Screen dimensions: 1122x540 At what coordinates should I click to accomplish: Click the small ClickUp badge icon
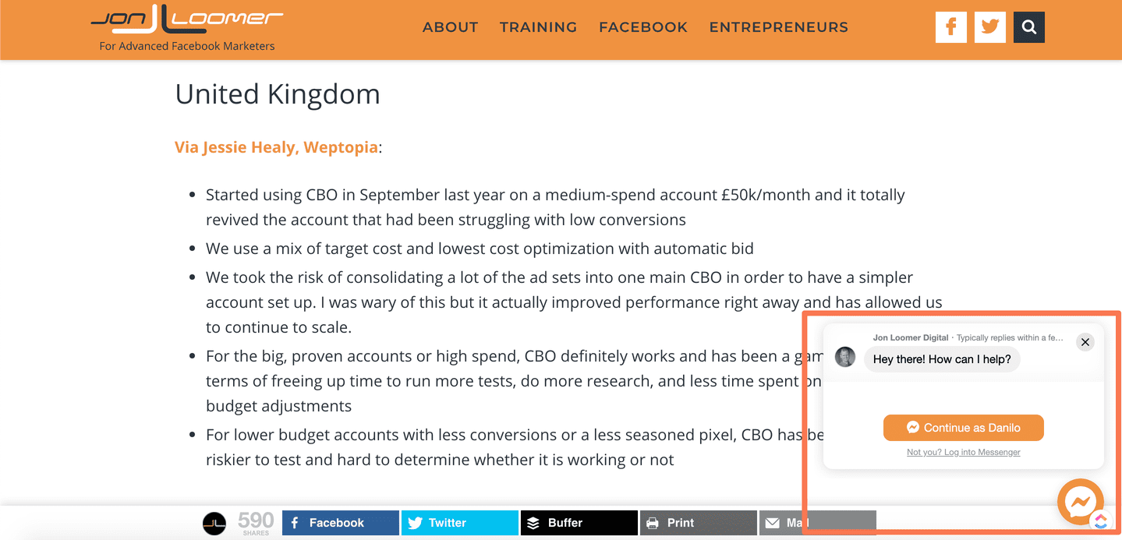(x=1100, y=521)
